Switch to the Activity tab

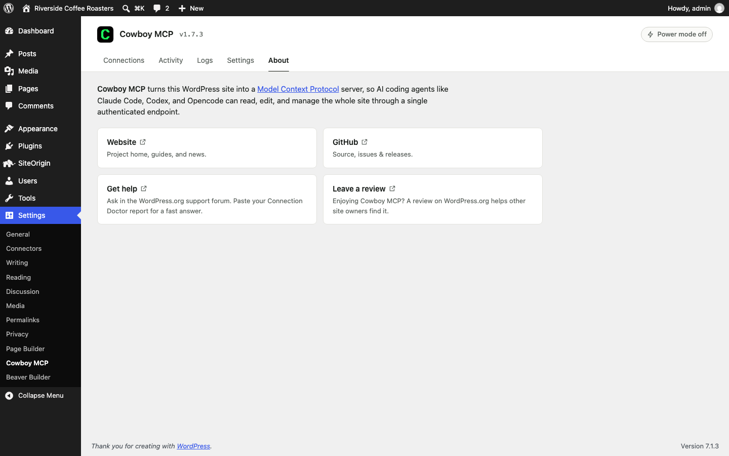[x=171, y=60]
